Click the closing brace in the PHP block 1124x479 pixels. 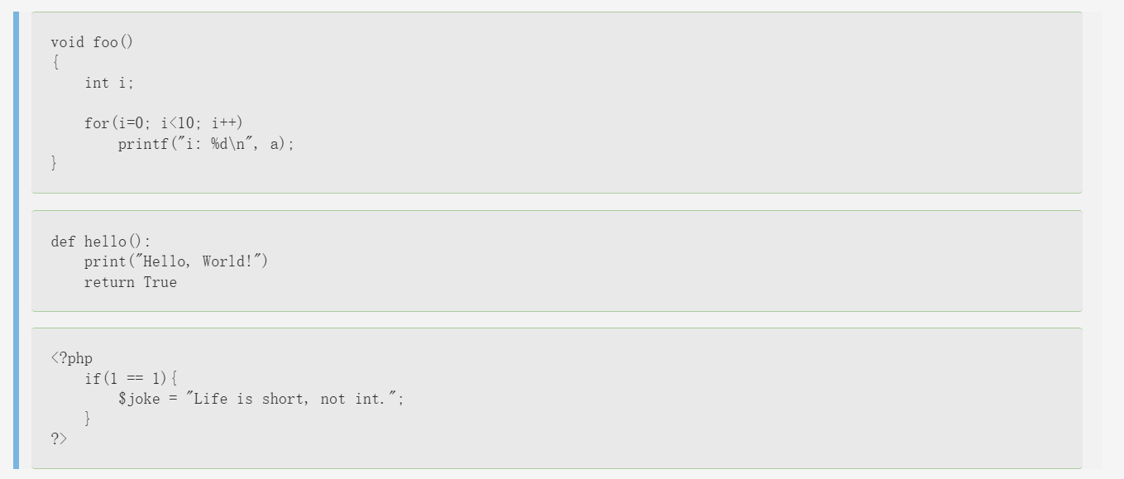tap(88, 419)
